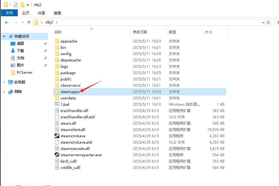The width and height of the screenshot is (279, 186).
Task: Click the chevron before slkj2 in address bar
Action: [42, 23]
